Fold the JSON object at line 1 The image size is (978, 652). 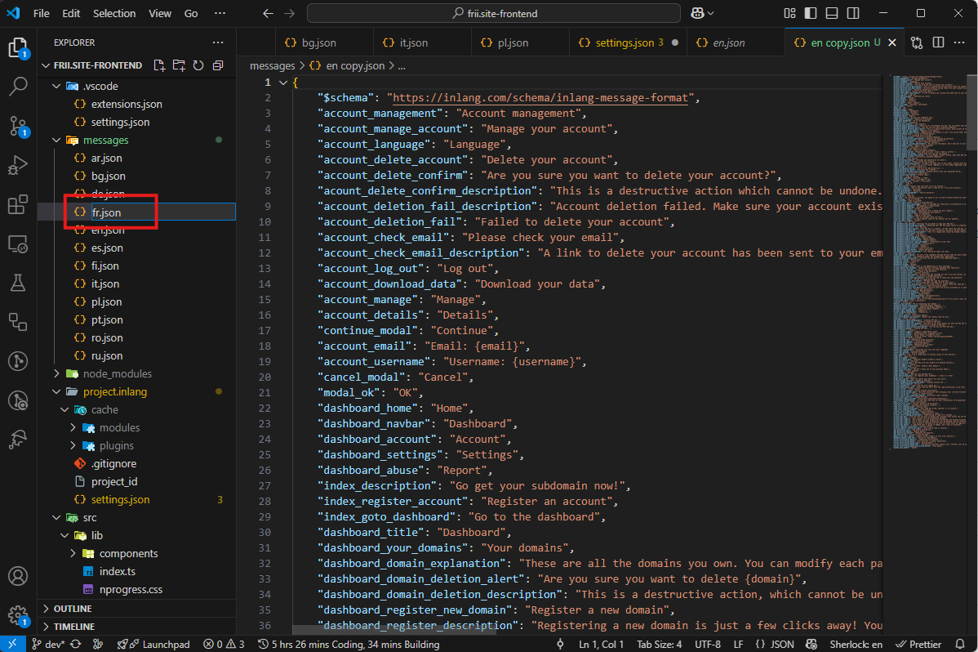283,83
